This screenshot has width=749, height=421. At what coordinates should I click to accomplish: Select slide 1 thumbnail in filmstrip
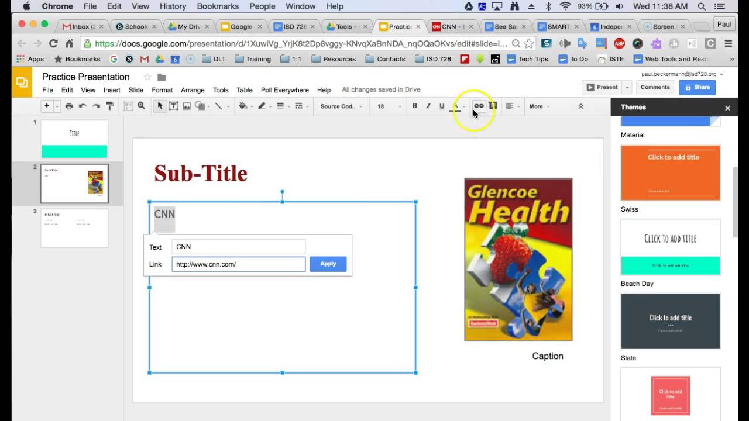[x=74, y=139]
